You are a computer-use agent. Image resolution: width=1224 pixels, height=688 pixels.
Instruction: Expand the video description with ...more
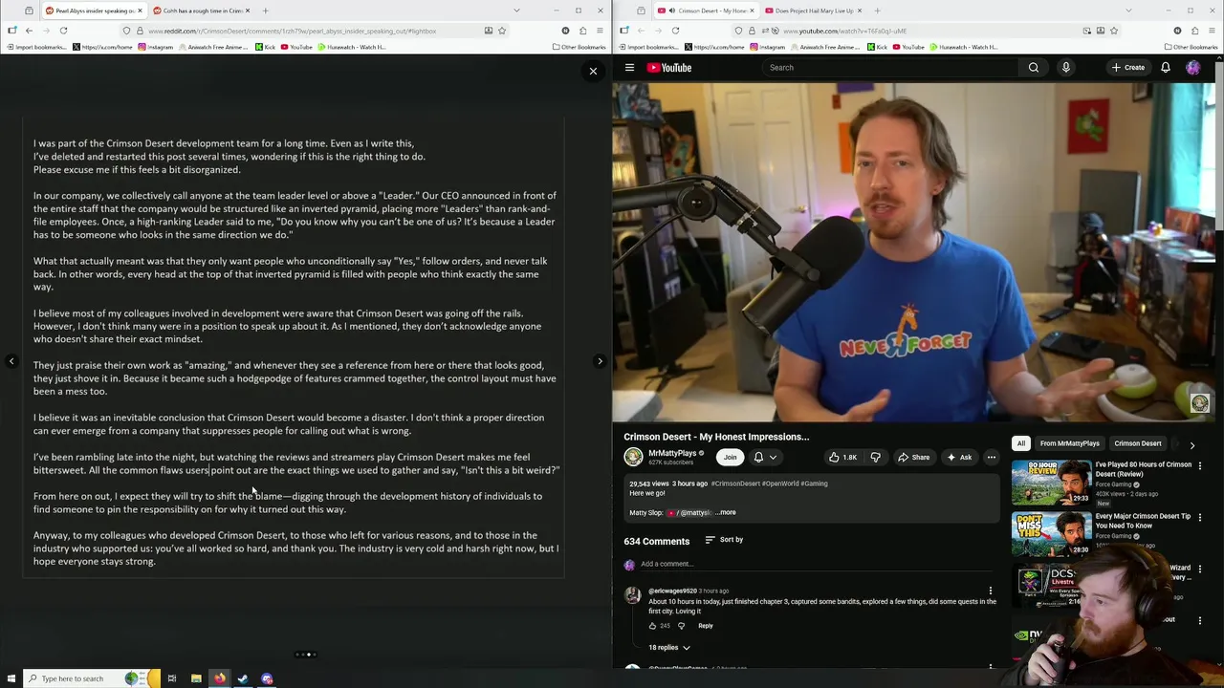point(726,512)
